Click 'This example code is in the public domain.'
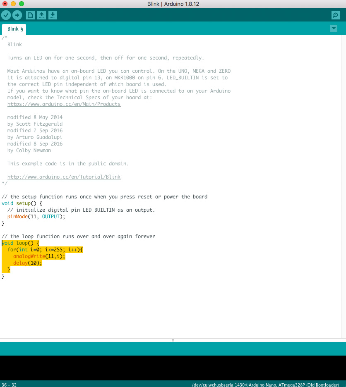 pos(68,164)
